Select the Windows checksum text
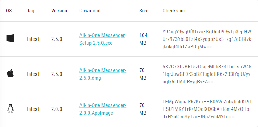Viewport: 258px width, 127px height. coord(207,39)
